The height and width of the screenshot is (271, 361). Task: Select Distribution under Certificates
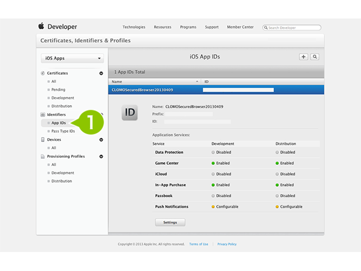pos(62,106)
